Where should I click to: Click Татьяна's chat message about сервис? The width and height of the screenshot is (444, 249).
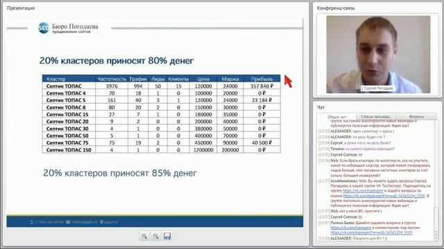(x=356, y=149)
